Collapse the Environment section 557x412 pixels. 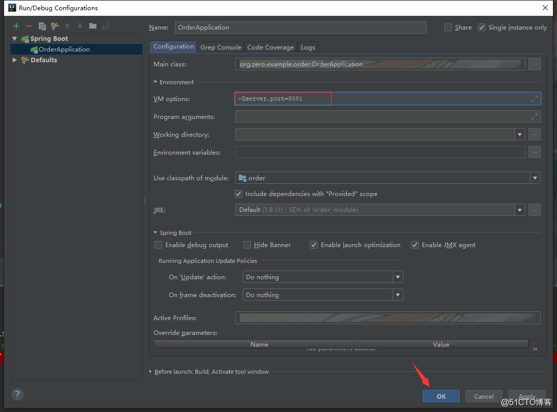click(155, 82)
